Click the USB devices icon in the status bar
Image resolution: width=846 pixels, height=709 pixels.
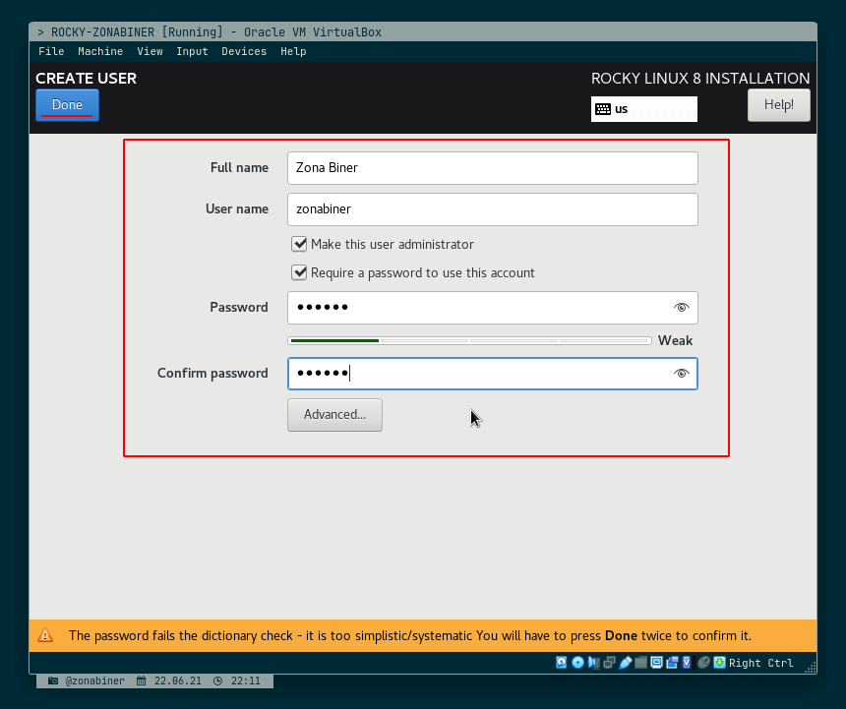[x=624, y=663]
